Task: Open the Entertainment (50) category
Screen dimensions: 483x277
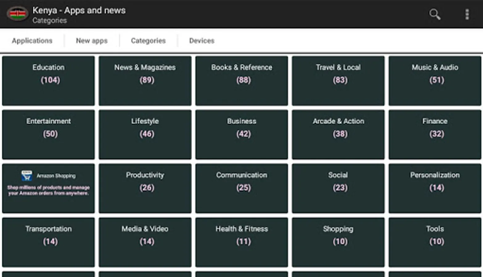Action: click(x=48, y=134)
